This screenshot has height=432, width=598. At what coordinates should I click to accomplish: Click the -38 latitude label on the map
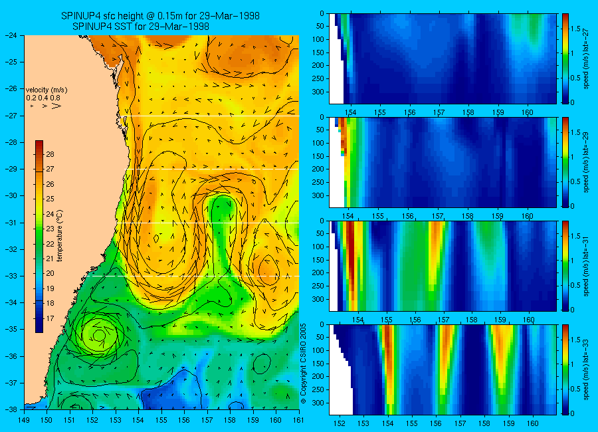coord(11,409)
